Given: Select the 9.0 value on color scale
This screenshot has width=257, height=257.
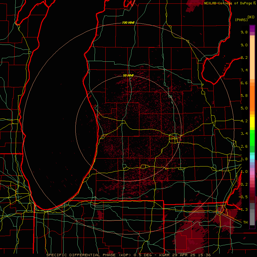Looking at the screenshot, I should 244,45.
